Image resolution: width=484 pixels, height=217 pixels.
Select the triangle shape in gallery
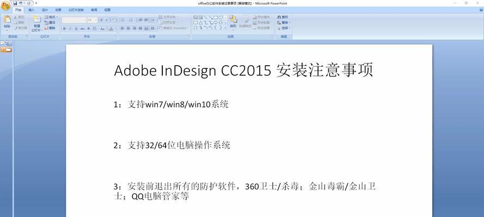[x=201, y=23]
